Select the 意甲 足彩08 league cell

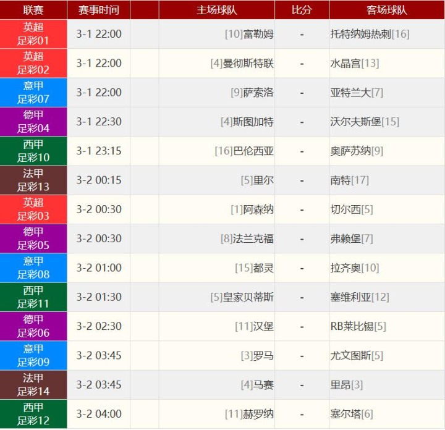(x=33, y=268)
